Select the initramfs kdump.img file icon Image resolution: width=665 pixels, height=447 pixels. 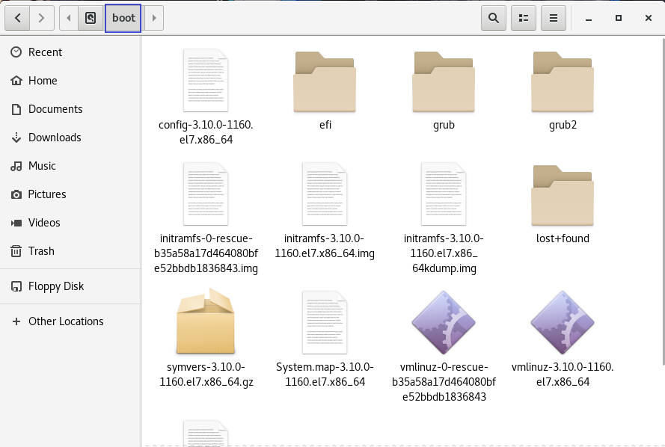click(444, 194)
